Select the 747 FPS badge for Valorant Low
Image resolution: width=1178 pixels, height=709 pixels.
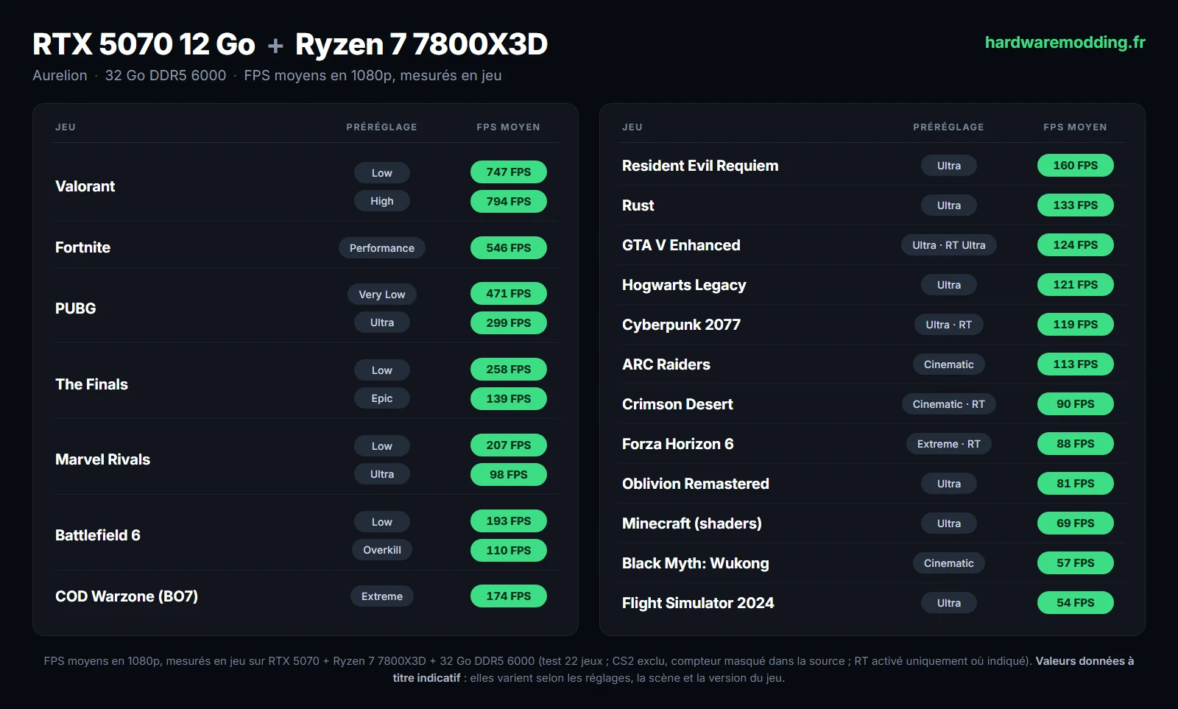(x=509, y=172)
